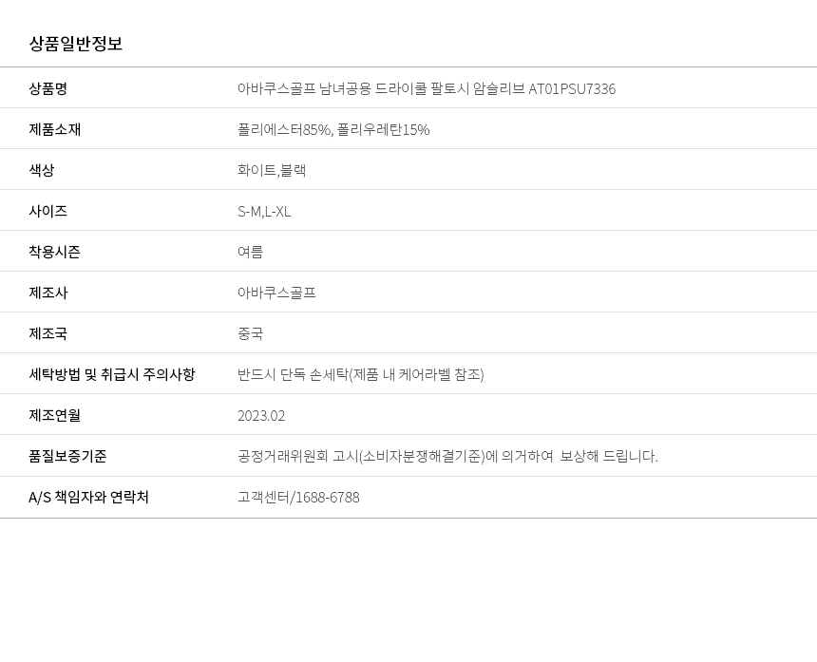Click the 2023.02 manufacture date
817x662 pixels.
click(261, 416)
